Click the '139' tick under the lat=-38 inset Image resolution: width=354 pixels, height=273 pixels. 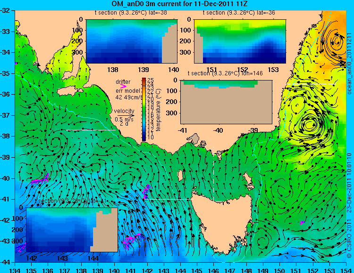pos(143,70)
